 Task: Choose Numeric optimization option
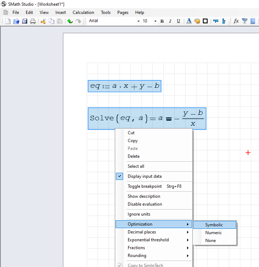point(214,233)
